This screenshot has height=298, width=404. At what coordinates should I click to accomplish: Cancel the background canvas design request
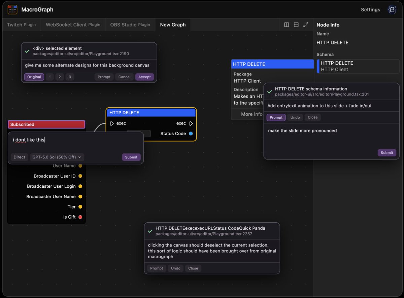click(124, 77)
